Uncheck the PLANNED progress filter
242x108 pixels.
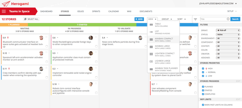[203, 87]
